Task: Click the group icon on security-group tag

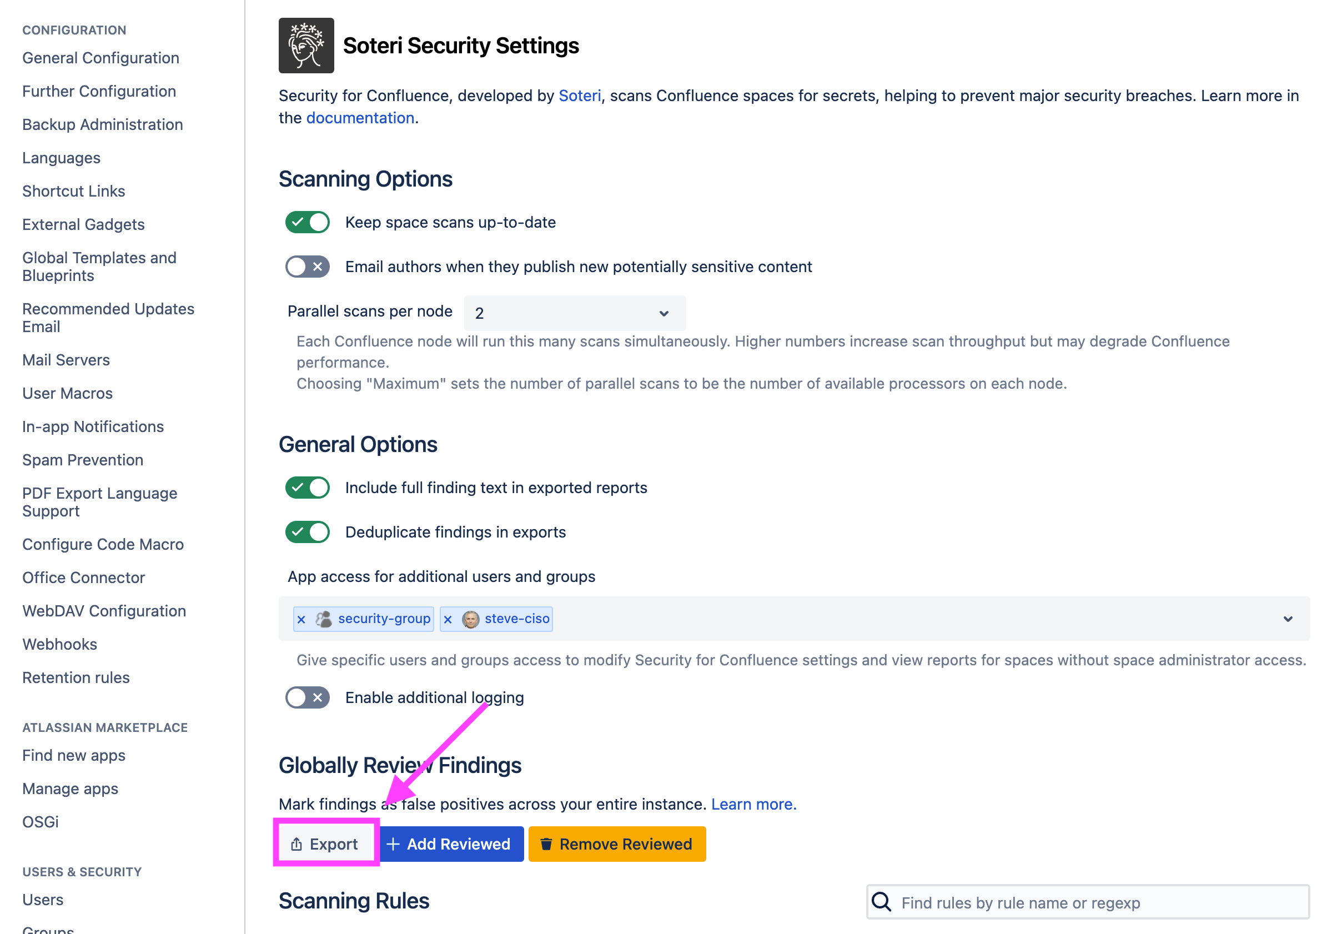Action: click(x=323, y=619)
